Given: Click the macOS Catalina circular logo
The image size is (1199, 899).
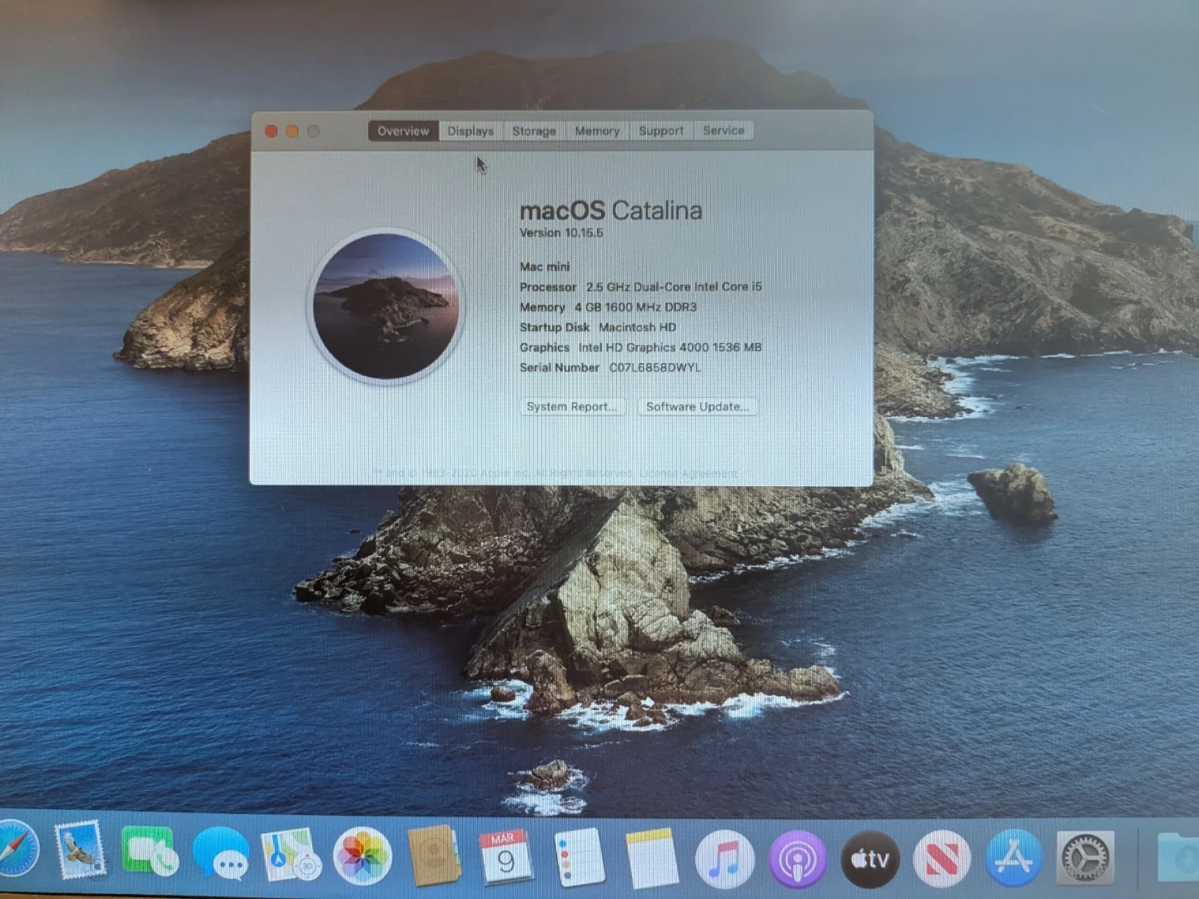Looking at the screenshot, I should pos(386,305).
